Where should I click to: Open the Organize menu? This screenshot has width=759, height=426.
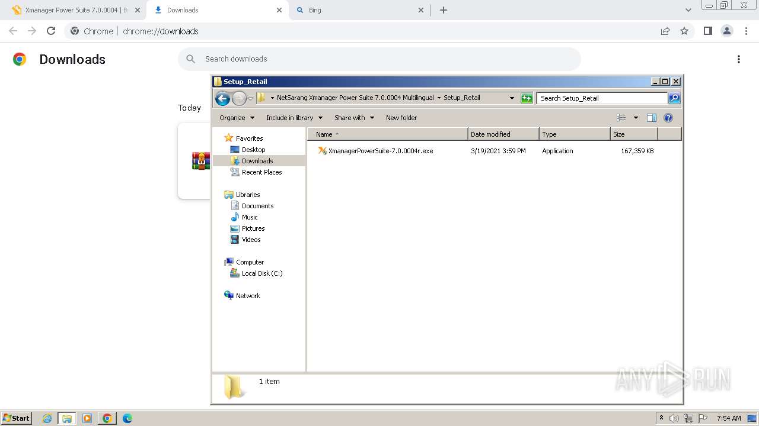237,118
